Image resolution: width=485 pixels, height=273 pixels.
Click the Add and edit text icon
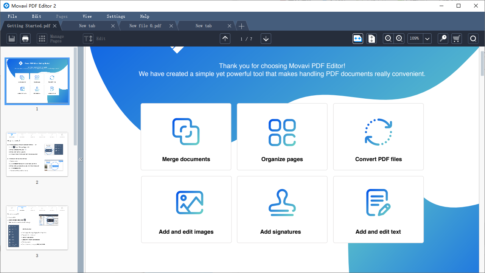[x=378, y=203]
